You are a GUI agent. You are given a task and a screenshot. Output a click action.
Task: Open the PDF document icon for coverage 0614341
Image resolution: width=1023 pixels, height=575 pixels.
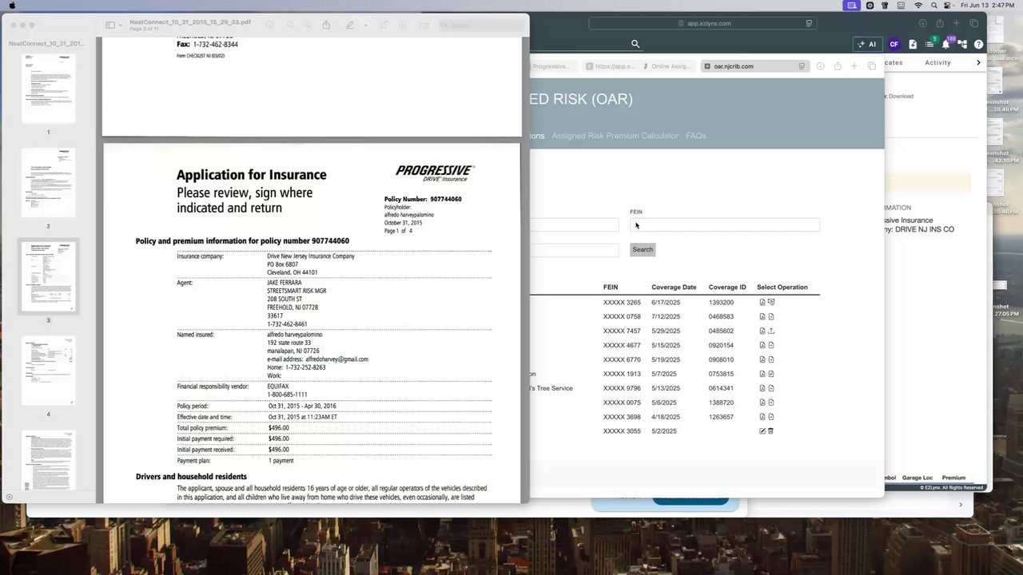tap(762, 389)
